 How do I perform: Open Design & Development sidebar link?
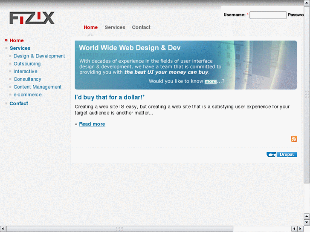(39, 56)
